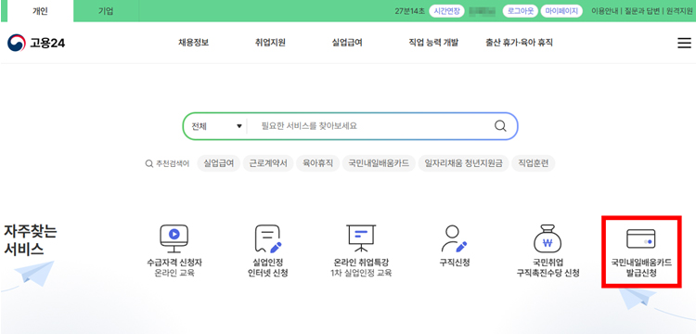Open the 출산 휴가·육아 휴직 menu
Viewport: 696px width, 334px height.
click(x=519, y=43)
